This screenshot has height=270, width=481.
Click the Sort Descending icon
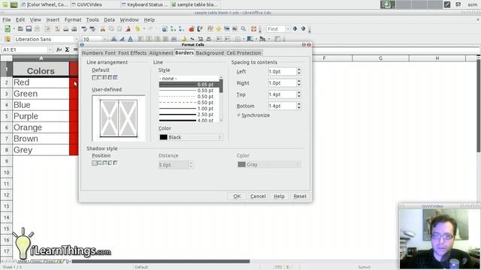point(181,28)
